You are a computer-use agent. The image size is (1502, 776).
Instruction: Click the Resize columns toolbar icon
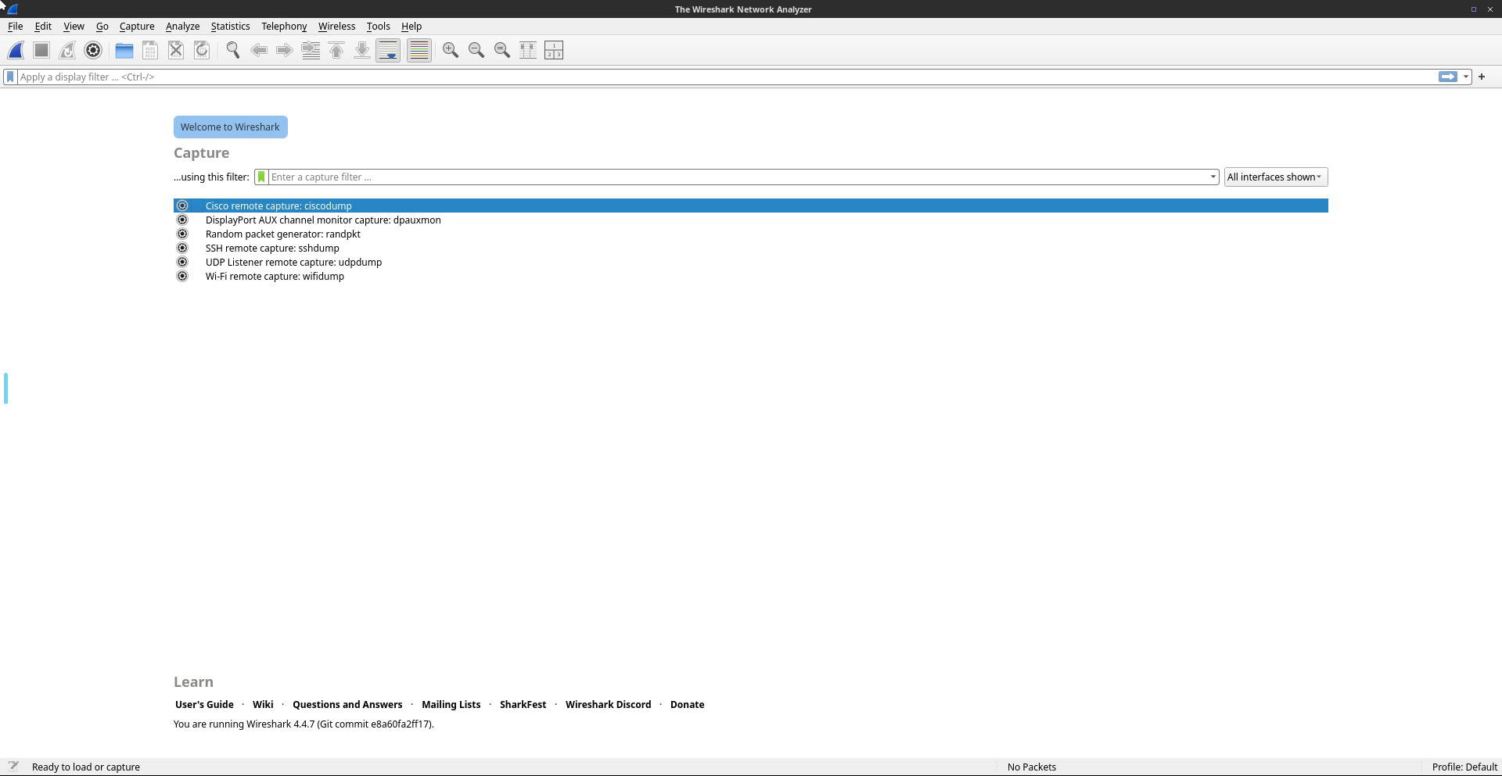[x=528, y=51]
